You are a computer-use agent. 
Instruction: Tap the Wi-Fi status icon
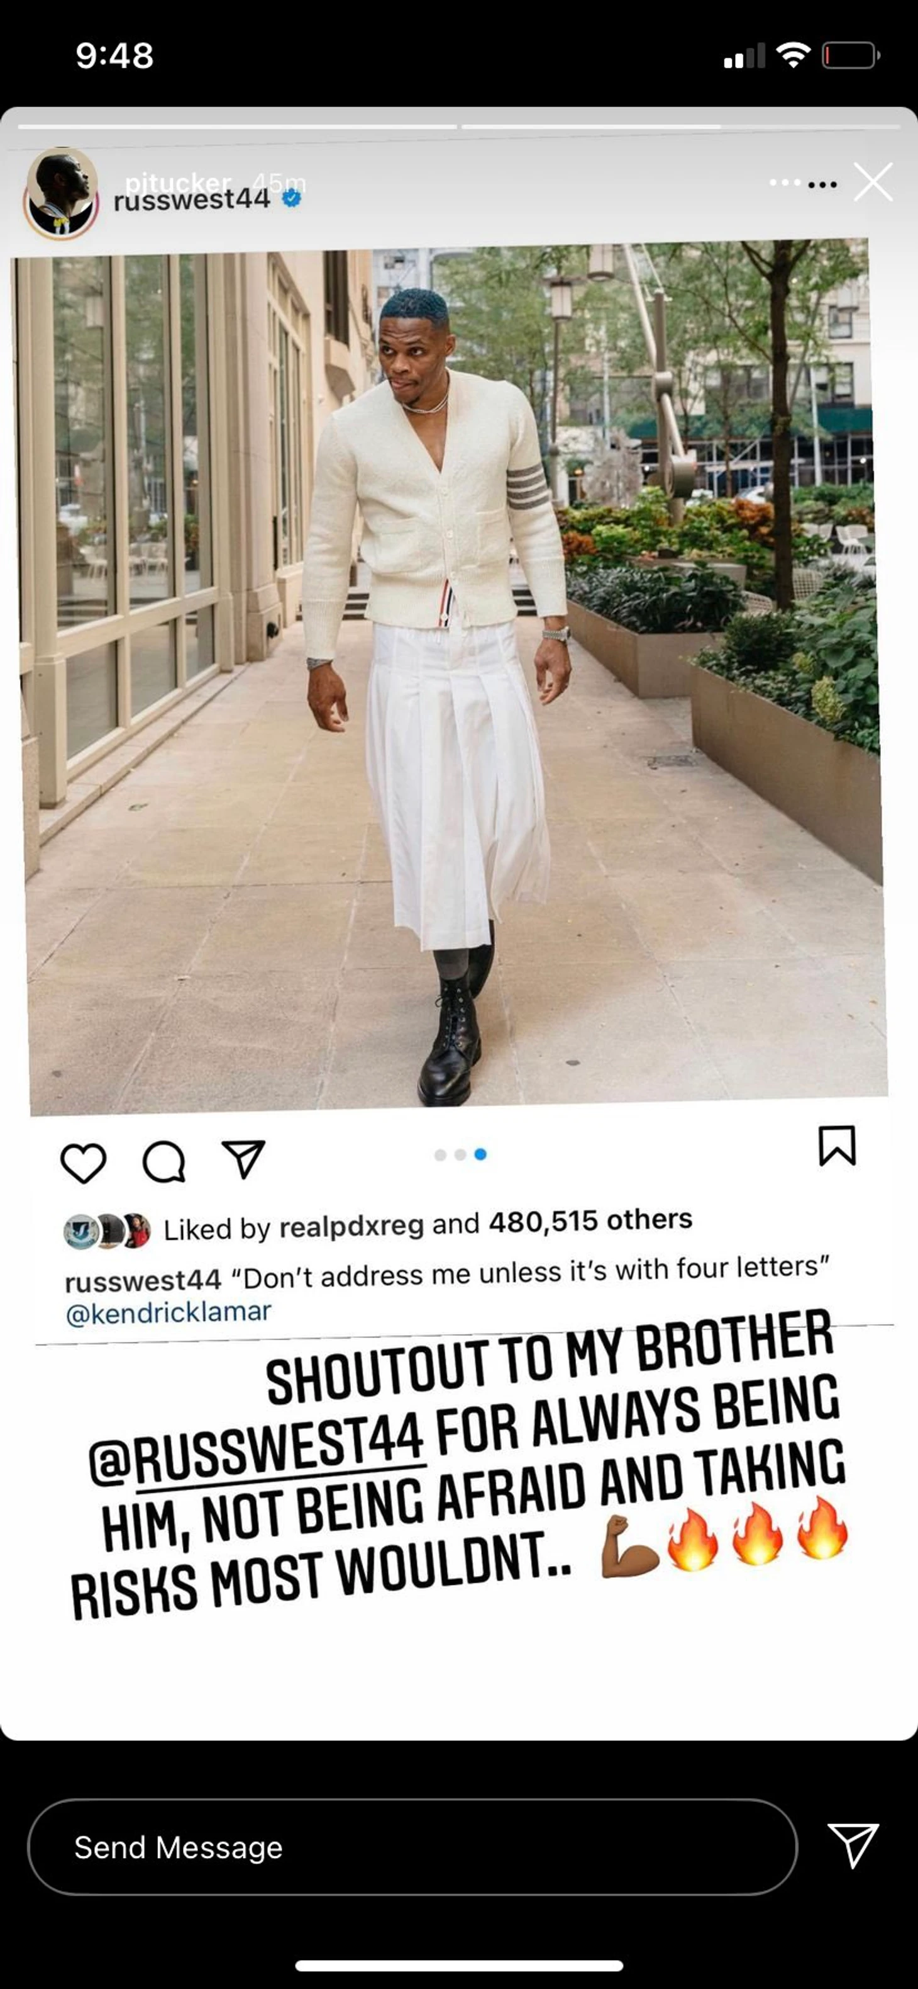click(793, 55)
